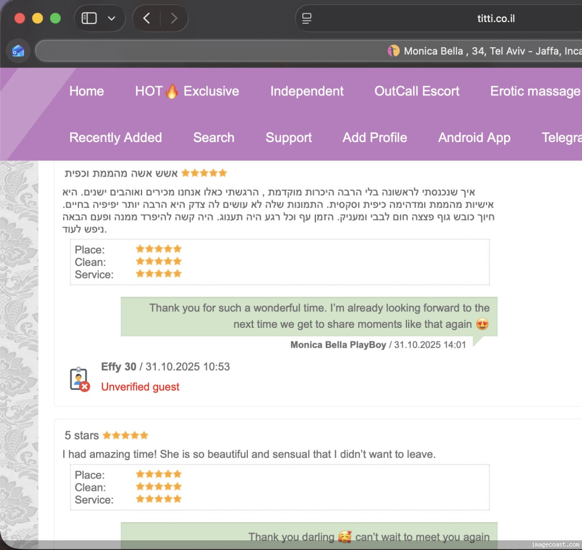The height and width of the screenshot is (550, 582).
Task: Click the Add Profile button
Action: [x=375, y=137]
